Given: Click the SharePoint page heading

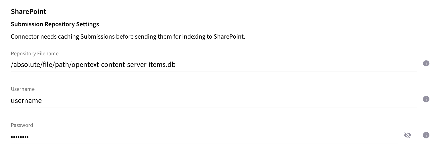Looking at the screenshot, I should (x=28, y=11).
